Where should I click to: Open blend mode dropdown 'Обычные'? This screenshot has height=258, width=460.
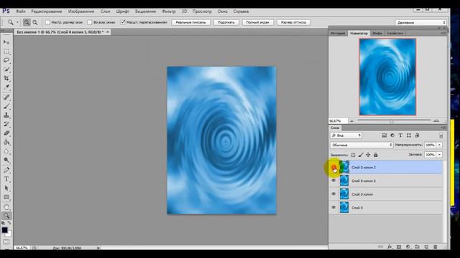pyautogui.click(x=362, y=145)
